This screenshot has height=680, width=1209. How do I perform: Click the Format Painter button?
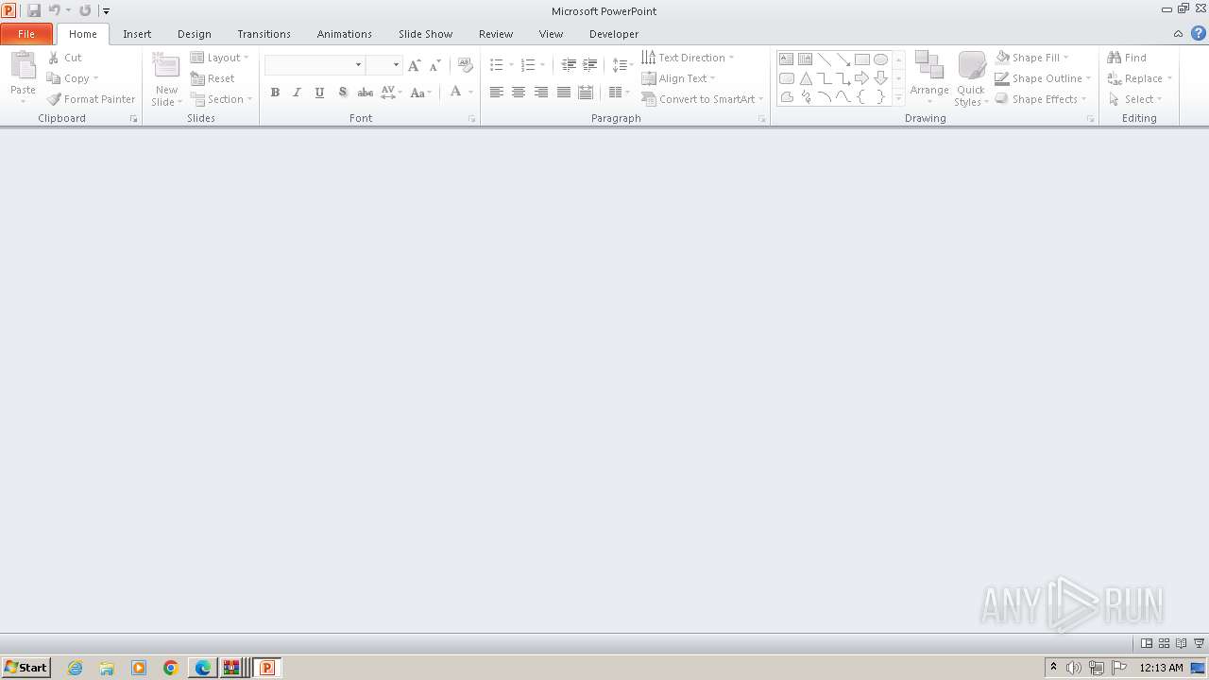click(92, 99)
